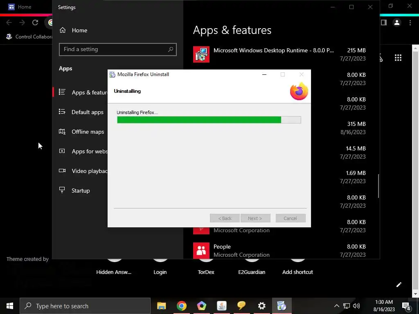The height and width of the screenshot is (314, 419).
Task: Go back in the browser window
Action: coord(9,23)
